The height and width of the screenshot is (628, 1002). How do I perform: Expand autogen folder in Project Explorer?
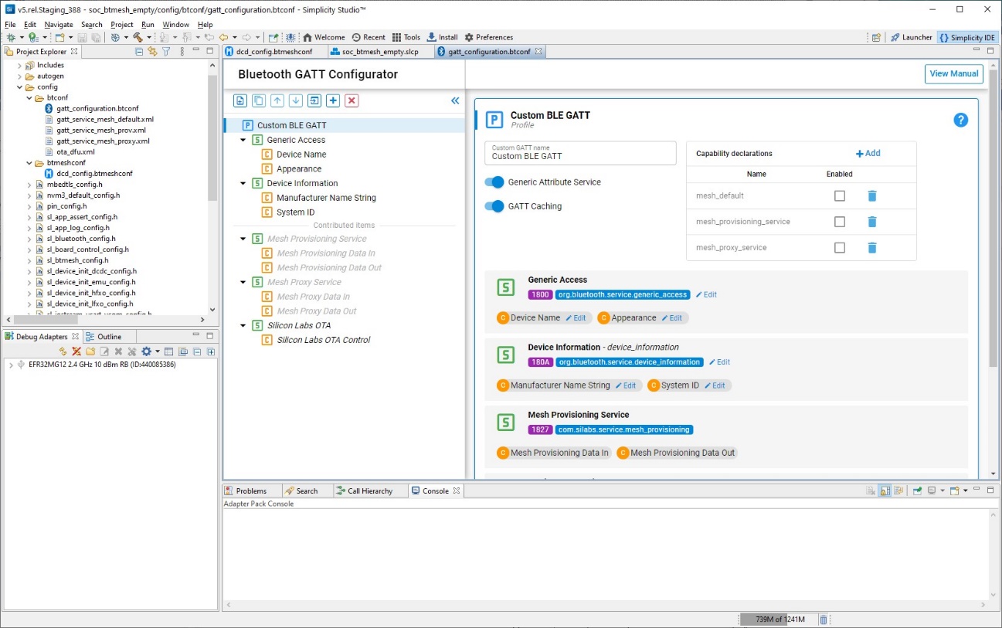click(x=19, y=76)
